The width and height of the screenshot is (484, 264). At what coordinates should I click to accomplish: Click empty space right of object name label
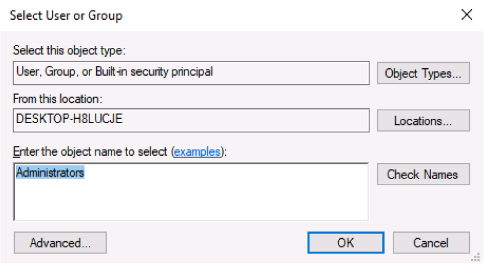coord(297,151)
